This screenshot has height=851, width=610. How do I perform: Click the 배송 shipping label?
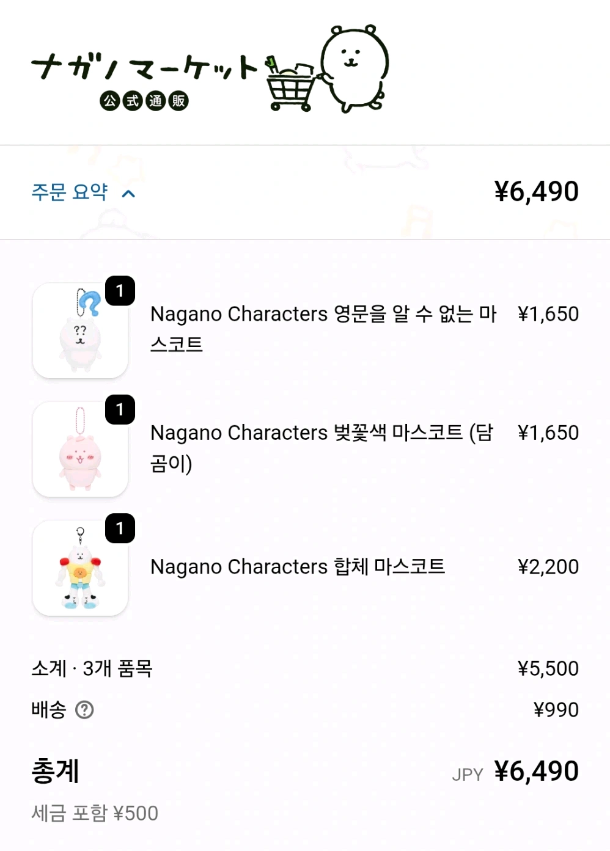click(x=49, y=710)
